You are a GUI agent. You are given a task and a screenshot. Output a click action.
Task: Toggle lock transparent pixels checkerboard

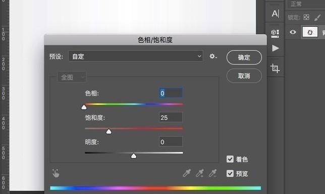pyautogui.click(x=306, y=17)
